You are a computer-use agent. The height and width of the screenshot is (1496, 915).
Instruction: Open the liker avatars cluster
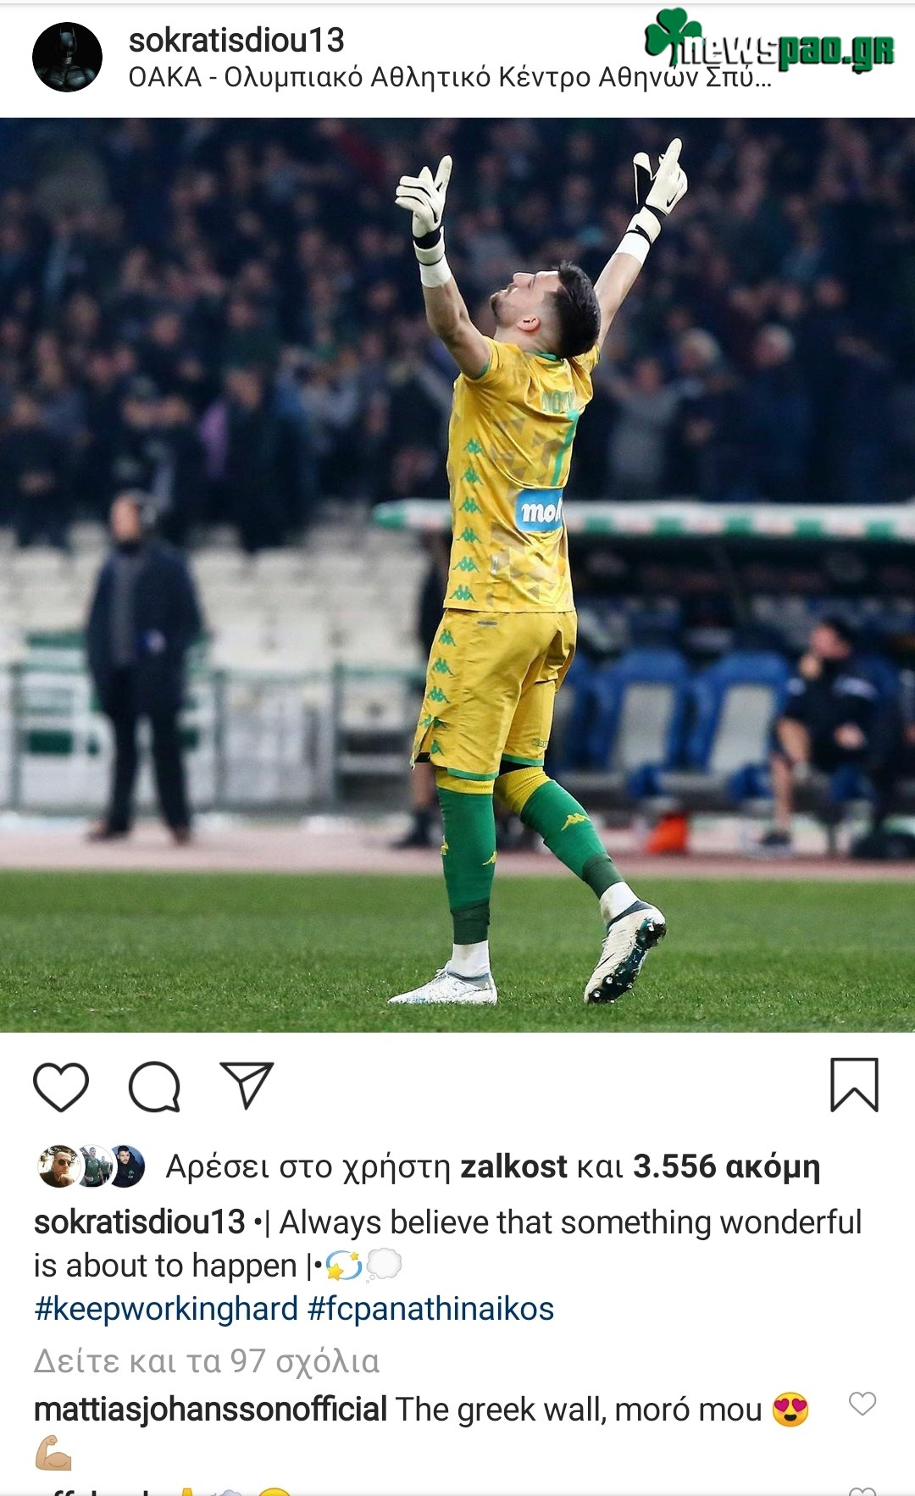(x=91, y=1166)
